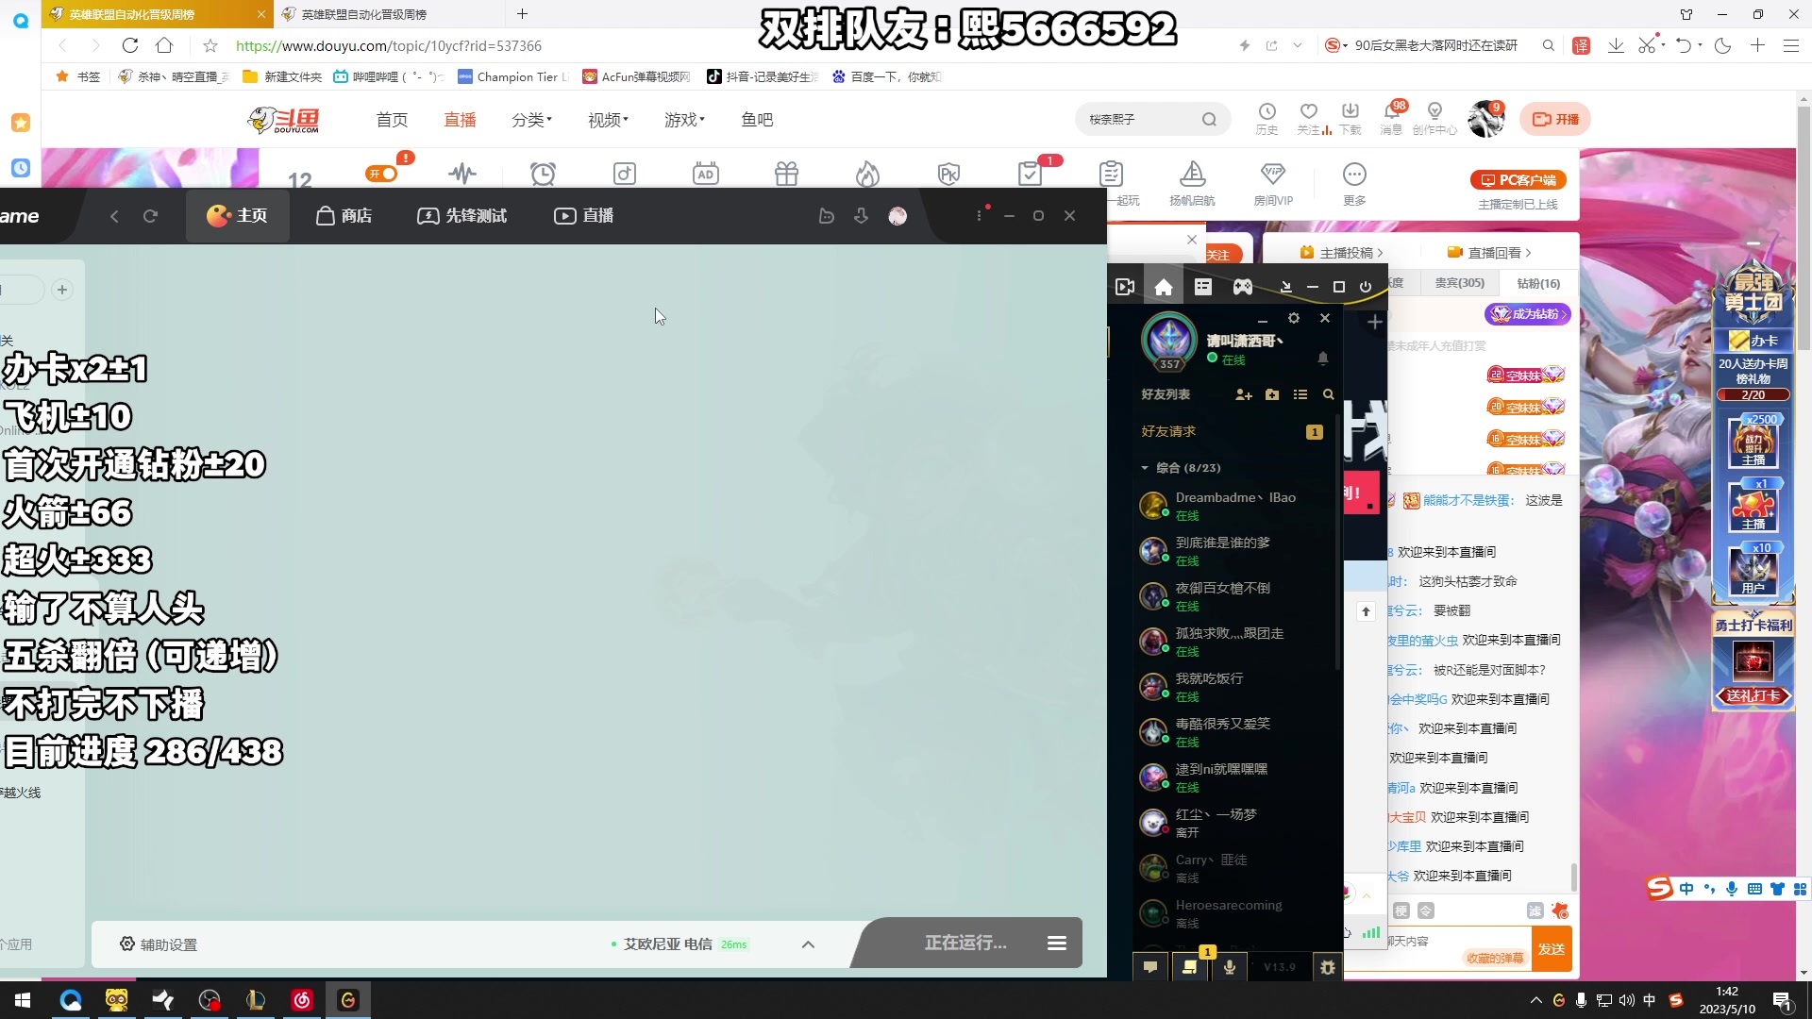Viewport: 1812px width, 1019px height.
Task: Open the overlay video recording icon
Action: tap(1125, 287)
